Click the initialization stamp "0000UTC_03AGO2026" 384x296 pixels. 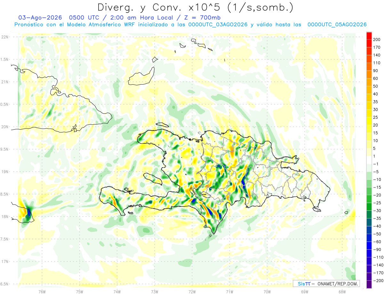pos(218,25)
